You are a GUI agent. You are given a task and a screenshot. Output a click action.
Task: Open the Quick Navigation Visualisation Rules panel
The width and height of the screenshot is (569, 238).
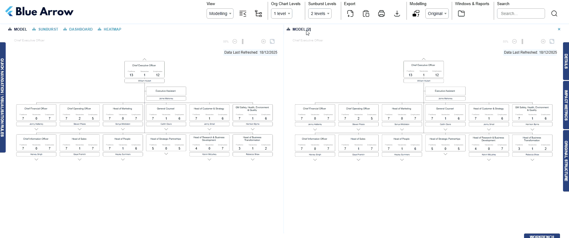point(3,97)
